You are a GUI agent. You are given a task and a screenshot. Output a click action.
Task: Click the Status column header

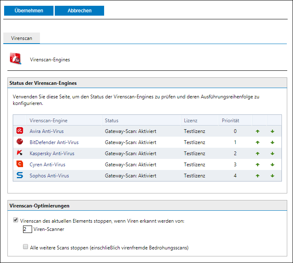pos(141,120)
